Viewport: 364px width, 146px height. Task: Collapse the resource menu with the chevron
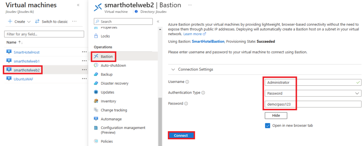tap(158, 22)
